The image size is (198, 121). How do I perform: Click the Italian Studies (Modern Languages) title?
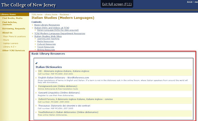pos(63,18)
